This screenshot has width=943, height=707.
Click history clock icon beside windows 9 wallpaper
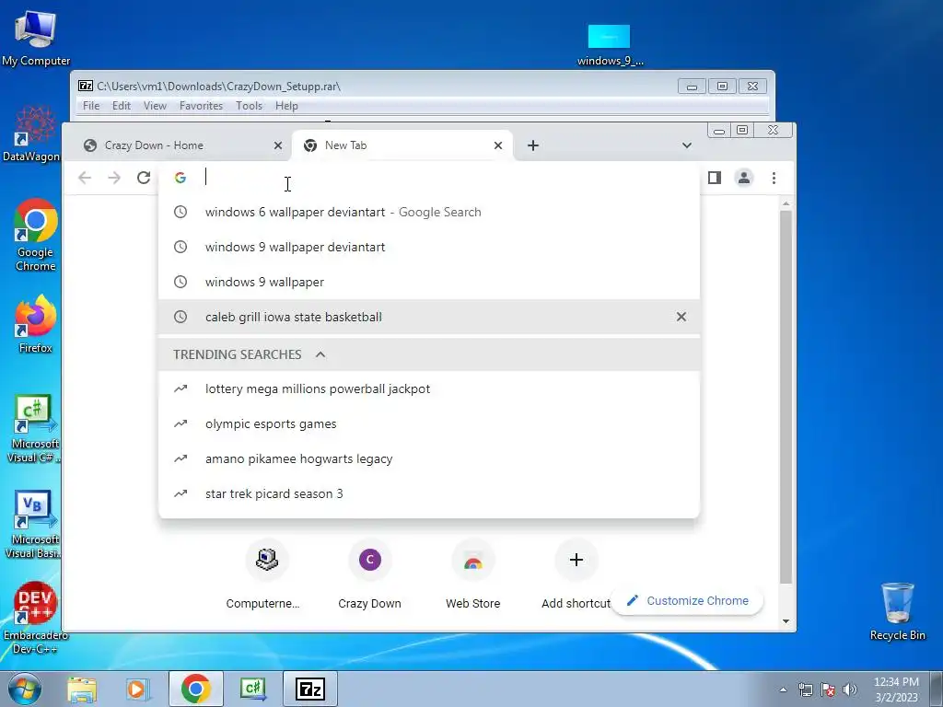coord(180,282)
